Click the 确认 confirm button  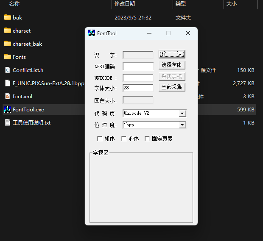click(x=172, y=54)
